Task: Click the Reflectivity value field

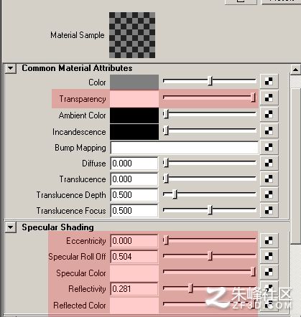Action: tap(134, 289)
